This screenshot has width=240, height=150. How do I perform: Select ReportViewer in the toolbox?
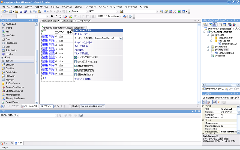pos(12,102)
